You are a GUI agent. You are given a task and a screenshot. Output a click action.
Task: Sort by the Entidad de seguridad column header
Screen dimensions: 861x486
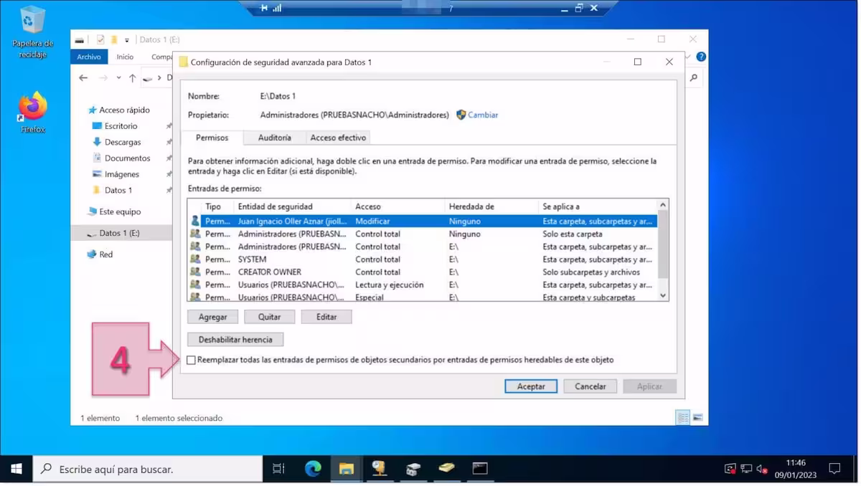293,206
